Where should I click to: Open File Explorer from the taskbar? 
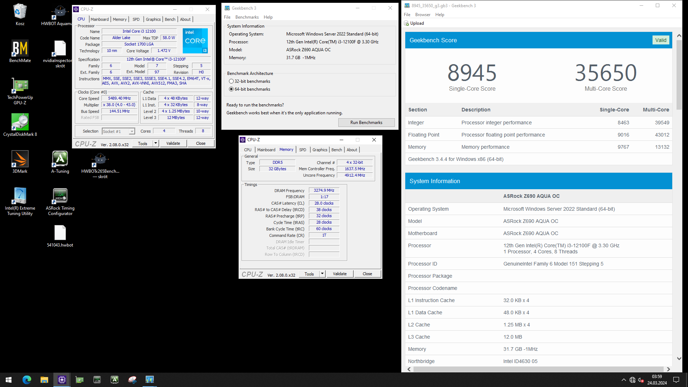[x=44, y=379]
